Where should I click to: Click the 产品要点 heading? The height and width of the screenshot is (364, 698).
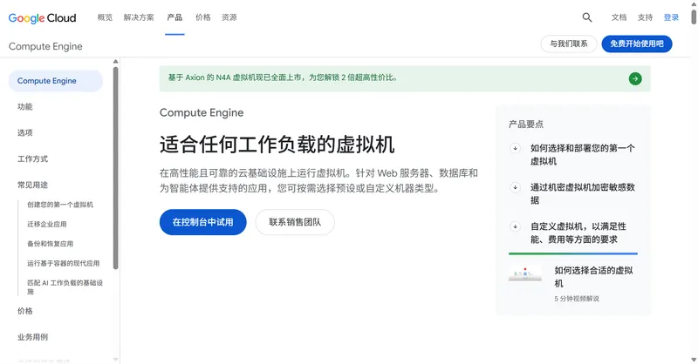click(x=526, y=124)
